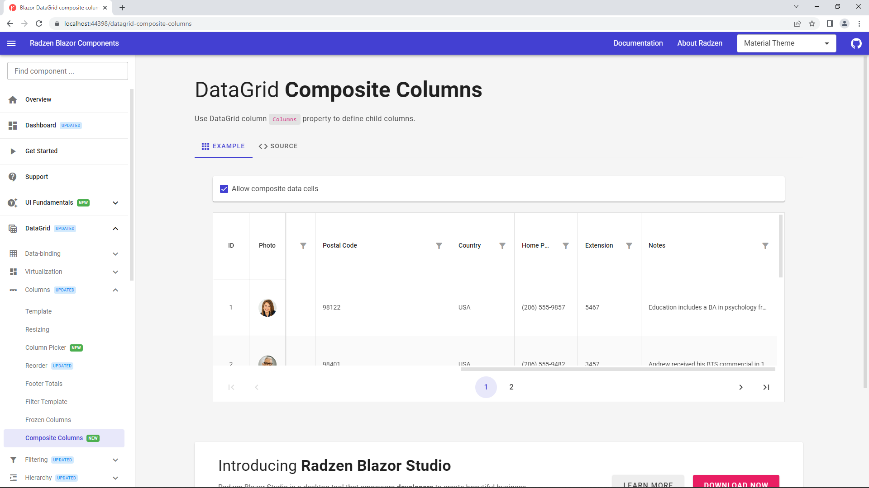Click the photo thumbnail in row 1
The height and width of the screenshot is (488, 869).
(267, 308)
